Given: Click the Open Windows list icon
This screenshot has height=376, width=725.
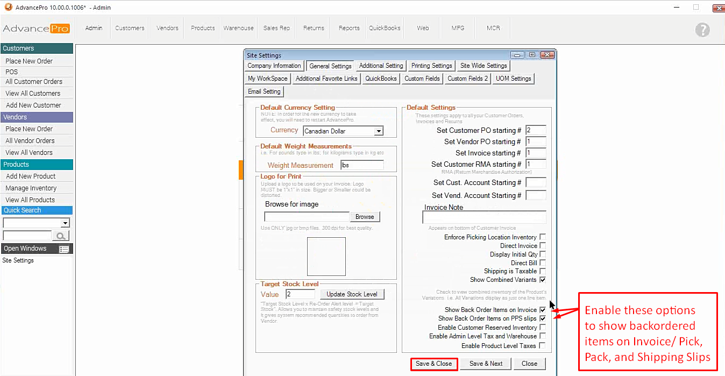Looking at the screenshot, I should [64, 249].
